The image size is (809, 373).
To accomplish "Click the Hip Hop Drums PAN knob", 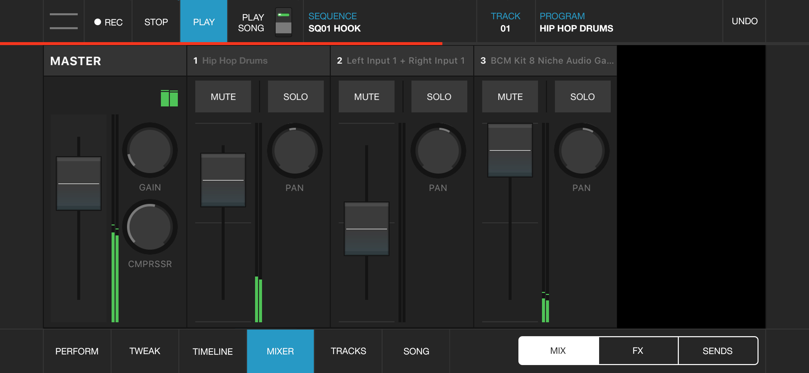I will pos(295,151).
